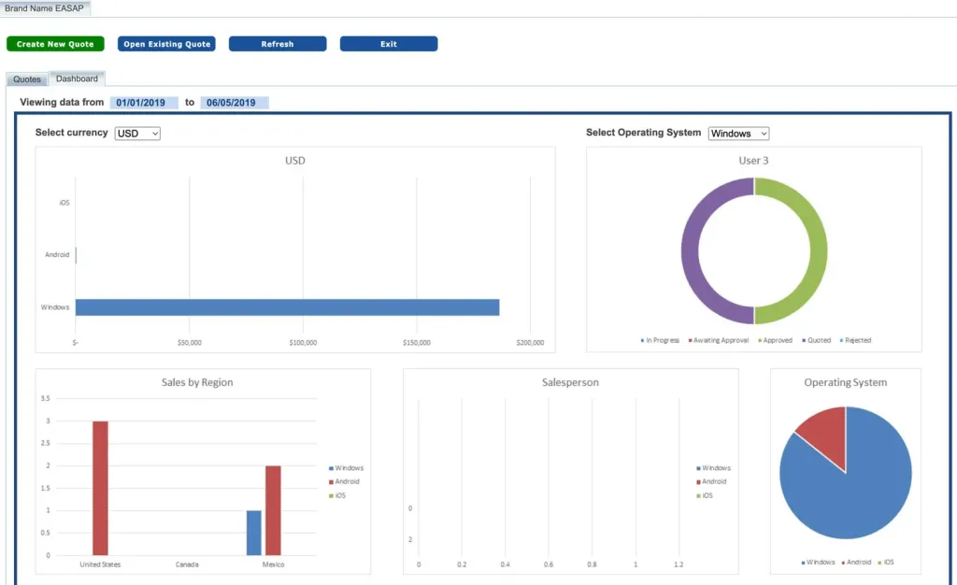Refresh the dashboard data
957x585 pixels.
pyautogui.click(x=278, y=44)
